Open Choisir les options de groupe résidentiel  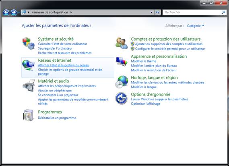[70, 72]
